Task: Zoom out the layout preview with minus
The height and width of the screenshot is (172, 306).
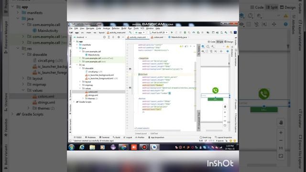Action: pyautogui.click(x=225, y=117)
